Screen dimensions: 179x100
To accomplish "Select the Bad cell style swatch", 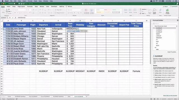I will 108,10.
